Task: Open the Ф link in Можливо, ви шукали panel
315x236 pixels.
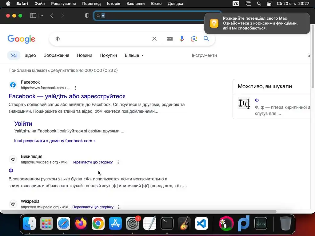Action: point(257,100)
